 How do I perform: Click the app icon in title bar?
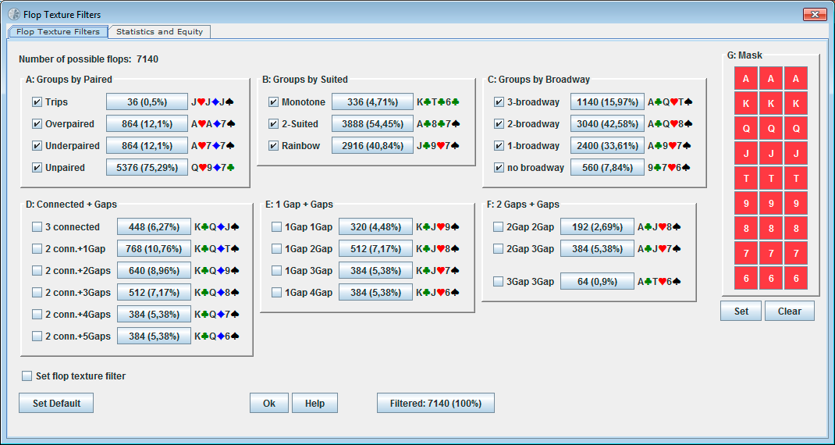[x=13, y=14]
